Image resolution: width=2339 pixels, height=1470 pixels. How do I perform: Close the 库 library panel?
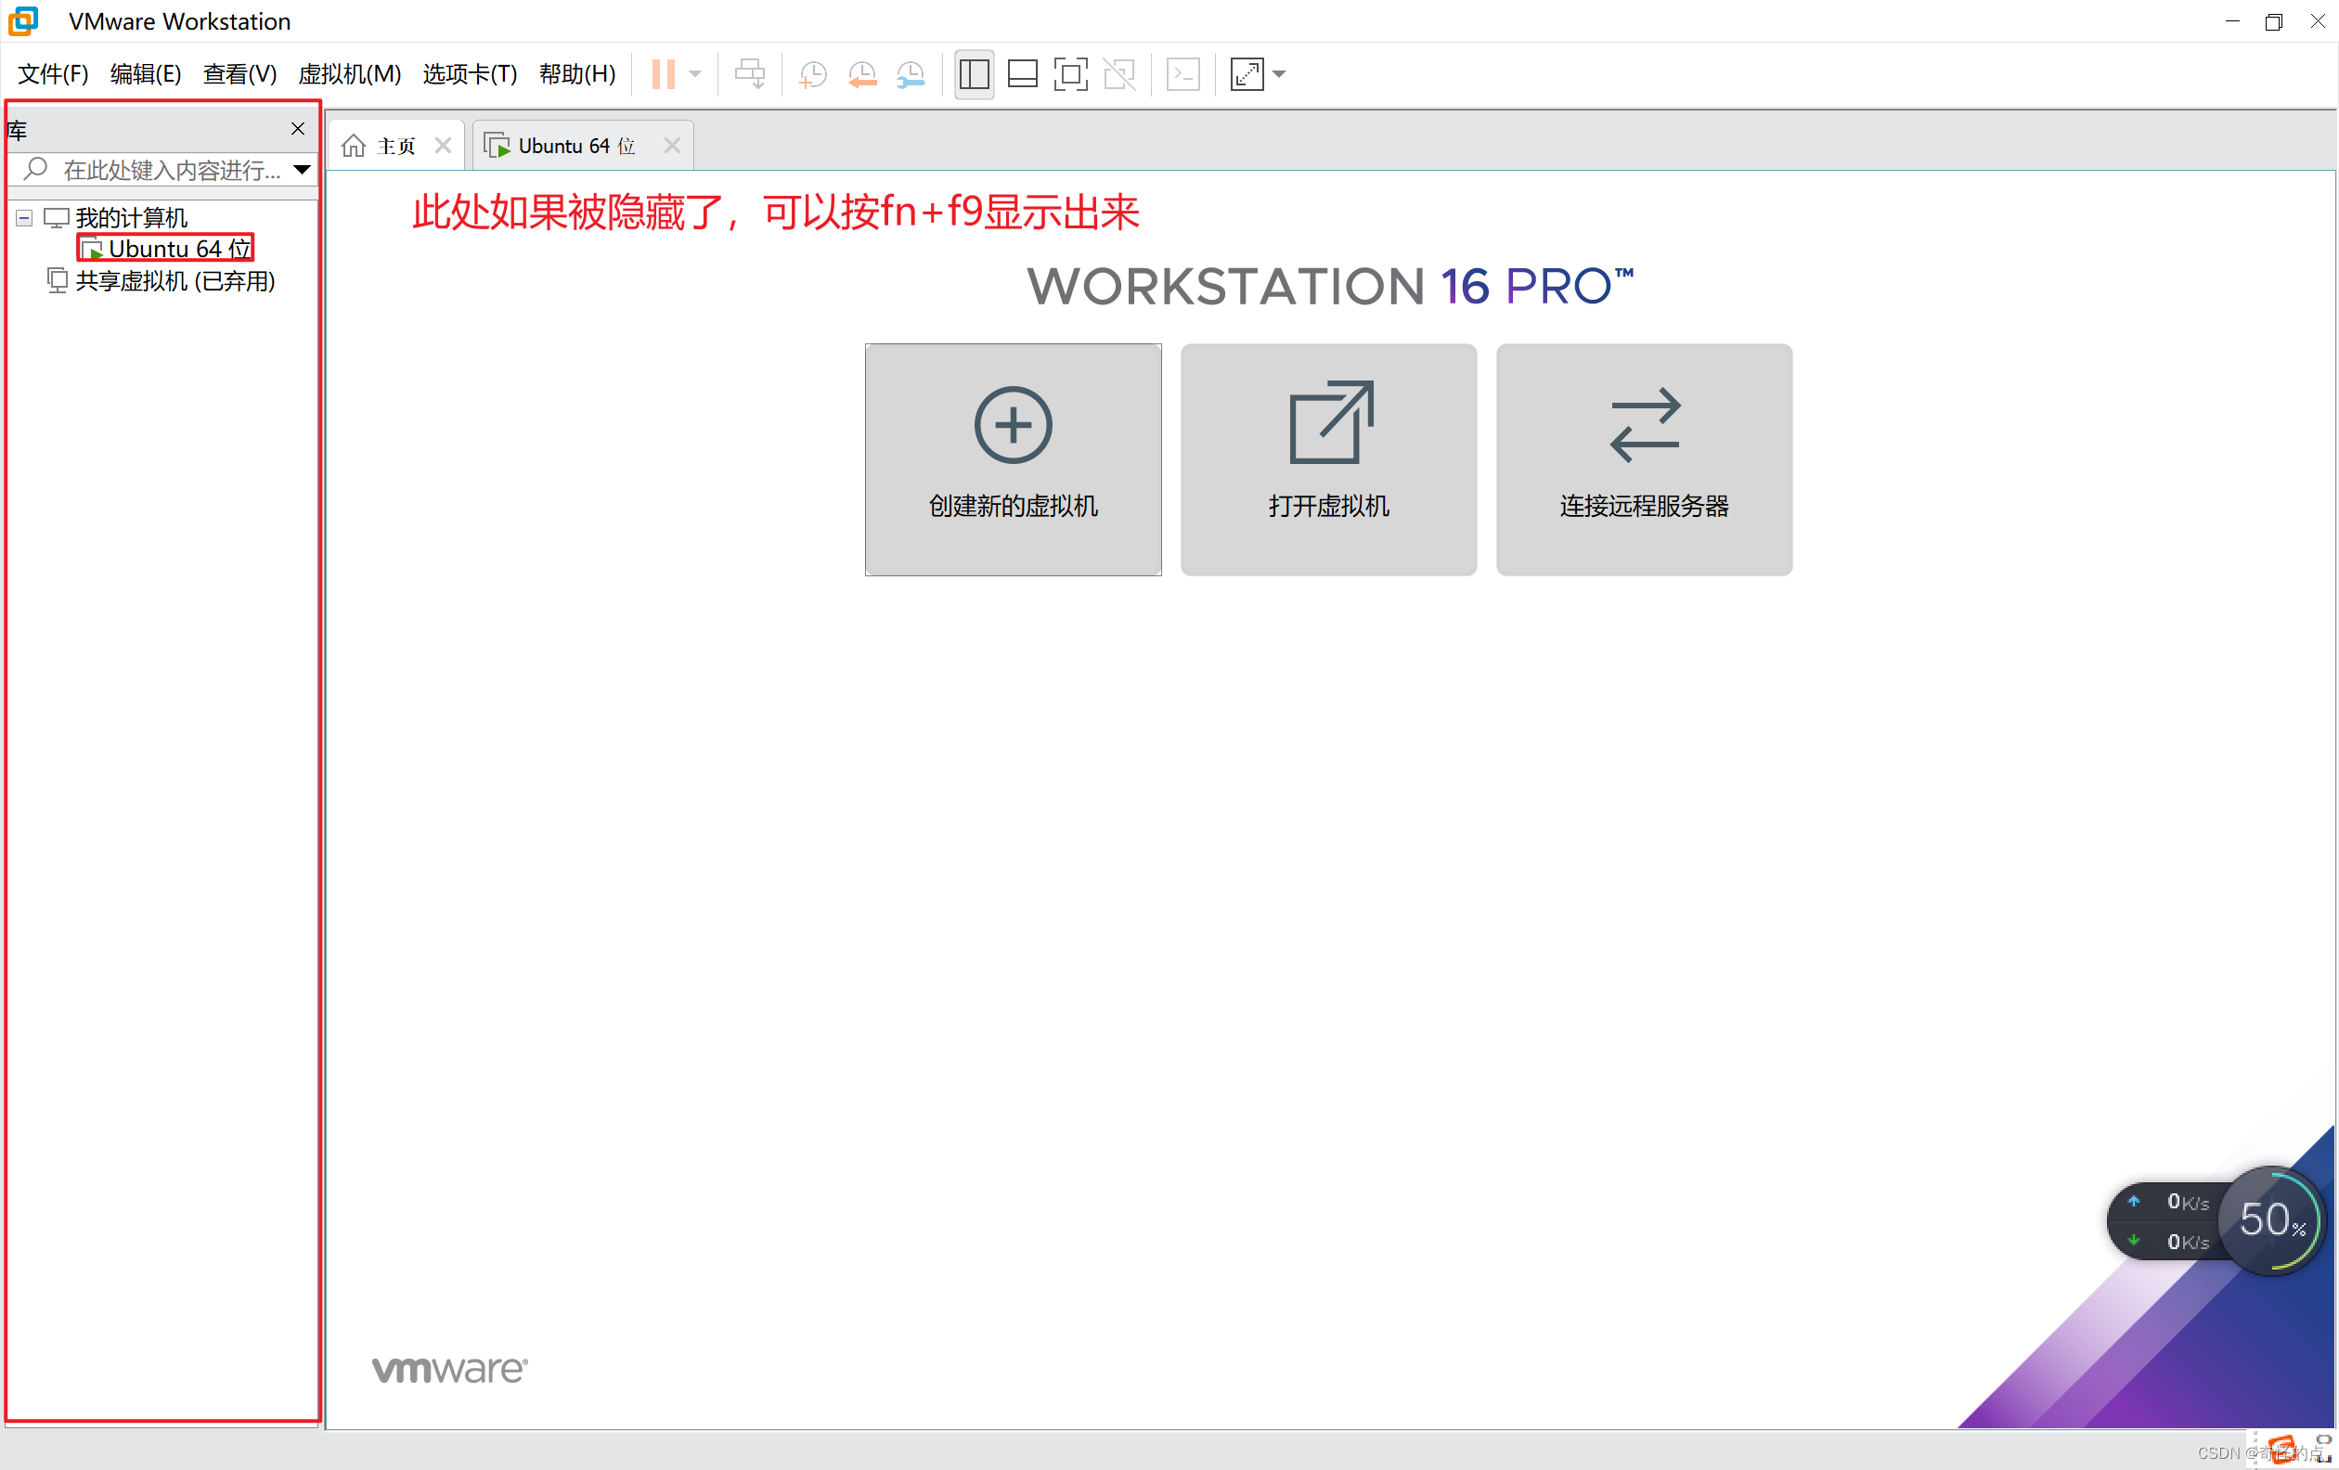tap(297, 129)
